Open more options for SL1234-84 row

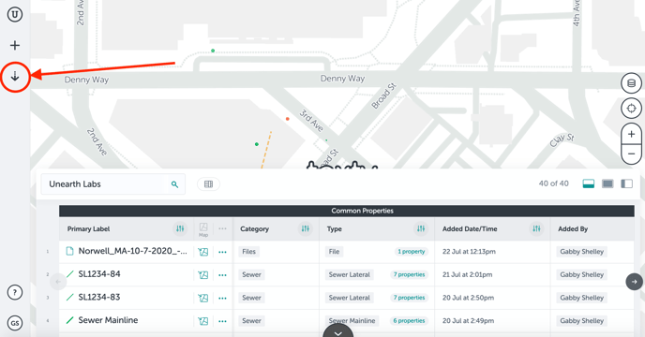click(x=222, y=275)
